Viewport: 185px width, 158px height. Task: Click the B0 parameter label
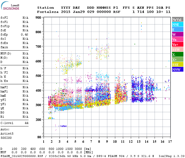(x=2, y=112)
